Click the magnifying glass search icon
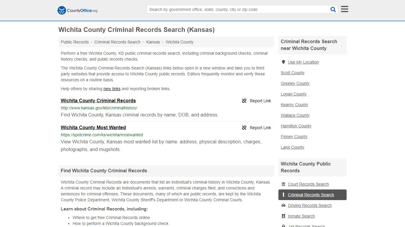Image resolution: width=405 pixels, height=227 pixels. pos(333,9)
